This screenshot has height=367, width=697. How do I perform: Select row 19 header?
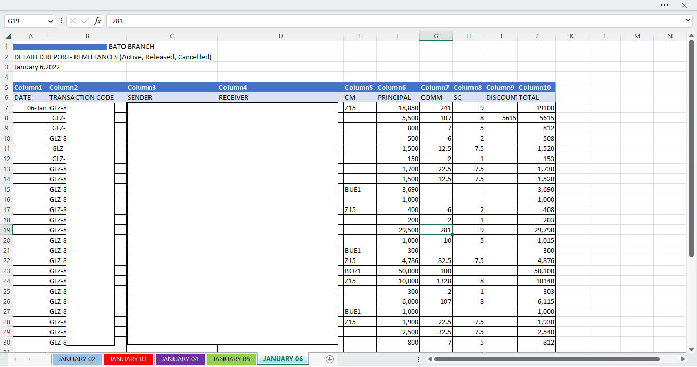[x=7, y=230]
